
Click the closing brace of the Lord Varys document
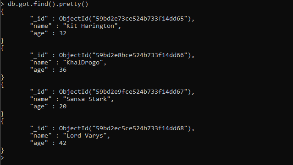pos(2,150)
